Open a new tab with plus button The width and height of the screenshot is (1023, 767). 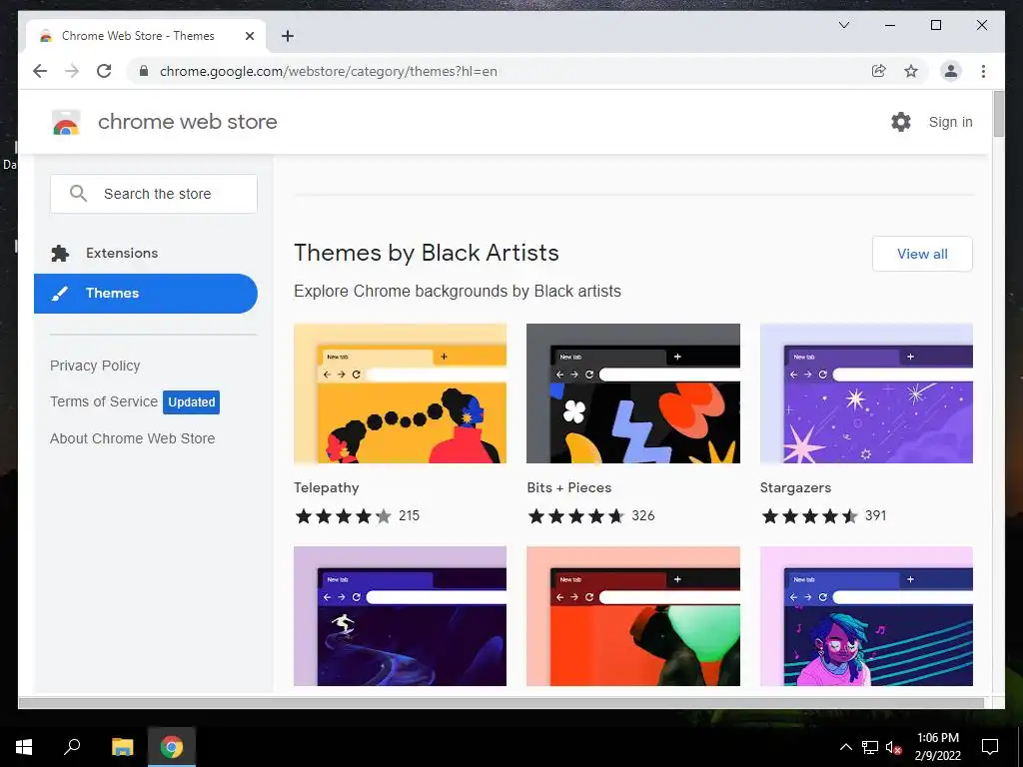287,36
